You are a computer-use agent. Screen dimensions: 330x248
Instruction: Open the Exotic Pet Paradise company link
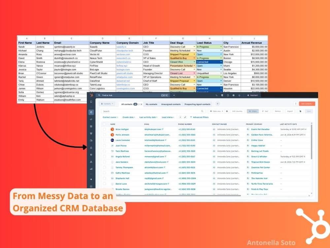260,129
